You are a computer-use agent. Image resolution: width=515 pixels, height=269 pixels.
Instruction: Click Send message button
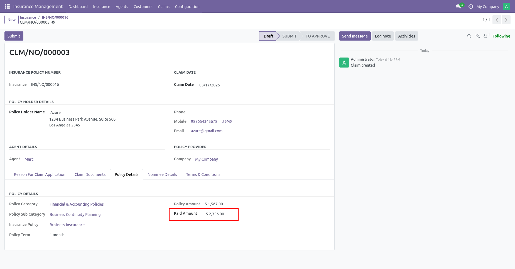click(355, 36)
